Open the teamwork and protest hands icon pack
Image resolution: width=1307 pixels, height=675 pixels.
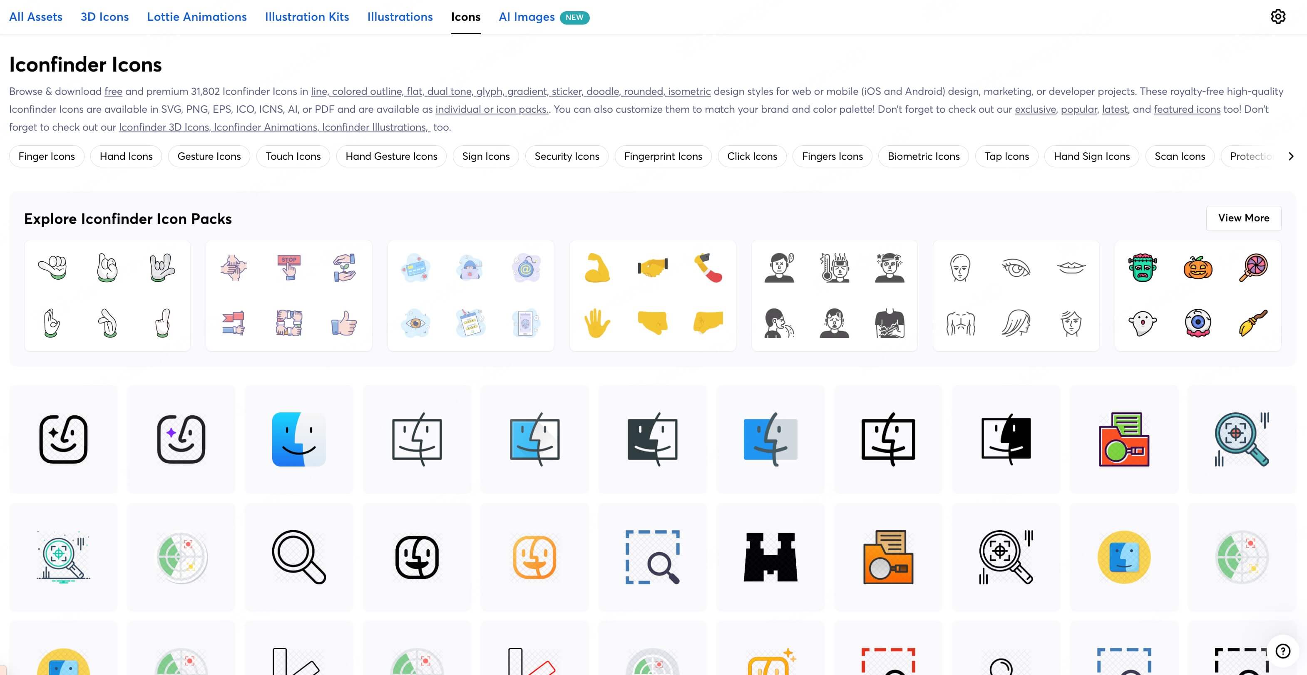[x=289, y=295]
